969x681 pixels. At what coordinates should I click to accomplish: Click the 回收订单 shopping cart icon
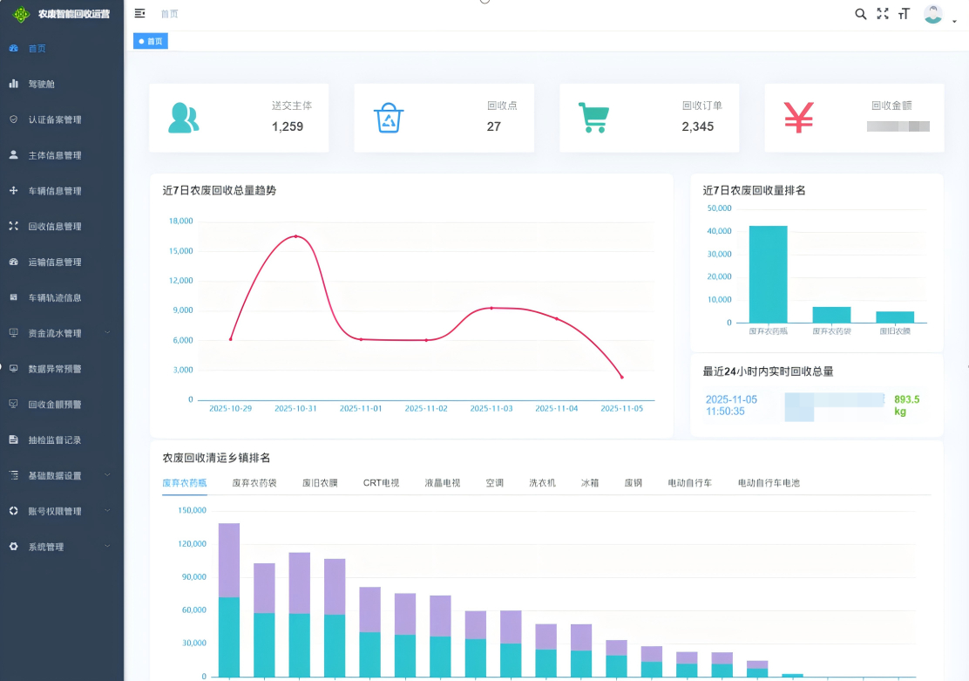click(593, 119)
